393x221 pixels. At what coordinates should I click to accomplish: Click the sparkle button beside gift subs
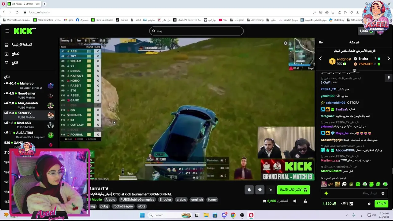click(x=270, y=190)
